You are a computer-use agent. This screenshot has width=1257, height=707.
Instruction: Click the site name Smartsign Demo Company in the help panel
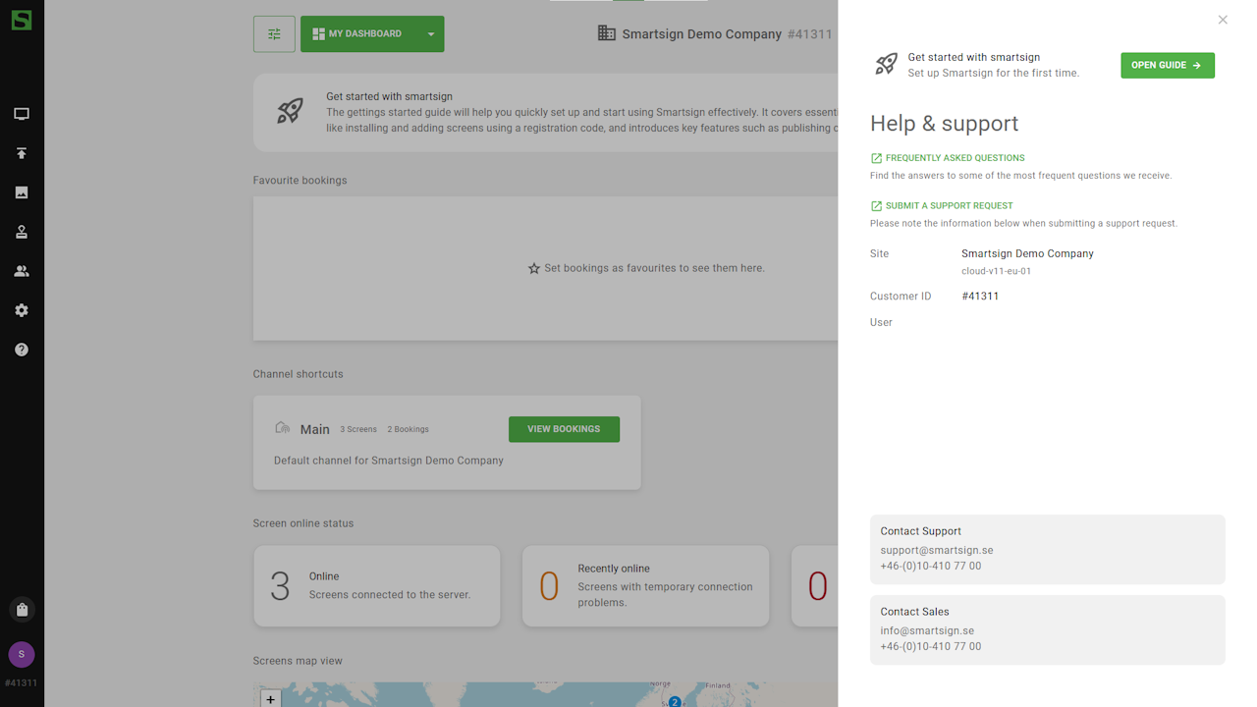pos(1027,253)
